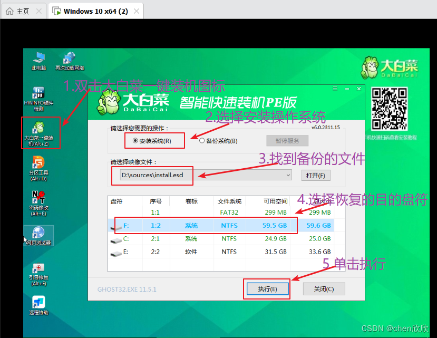The height and width of the screenshot is (338, 437).
Task: Click the 大白菜 logo in installer header
Action: pyautogui.click(x=133, y=102)
